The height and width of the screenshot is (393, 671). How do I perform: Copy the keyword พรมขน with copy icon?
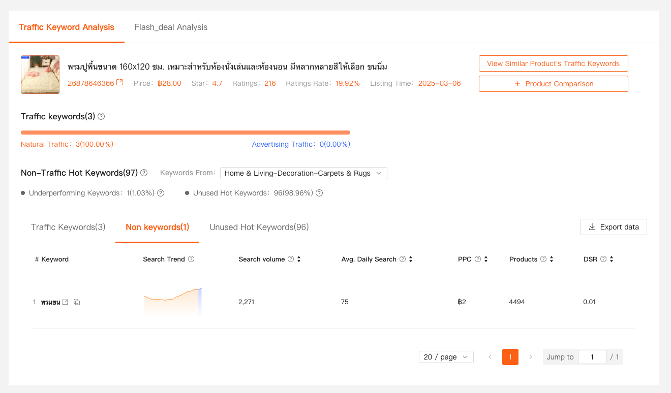coord(77,302)
